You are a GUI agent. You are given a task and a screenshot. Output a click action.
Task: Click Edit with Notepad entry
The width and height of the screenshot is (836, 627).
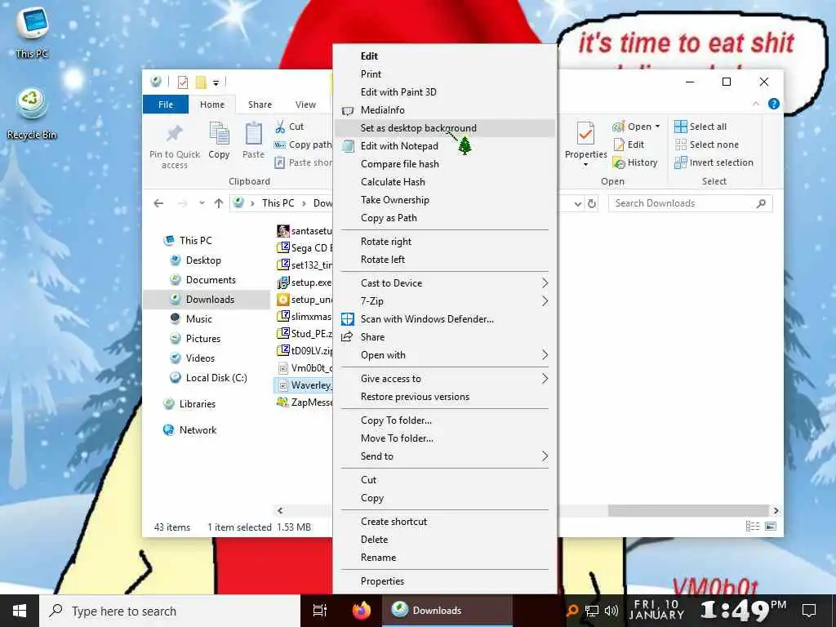click(445, 146)
